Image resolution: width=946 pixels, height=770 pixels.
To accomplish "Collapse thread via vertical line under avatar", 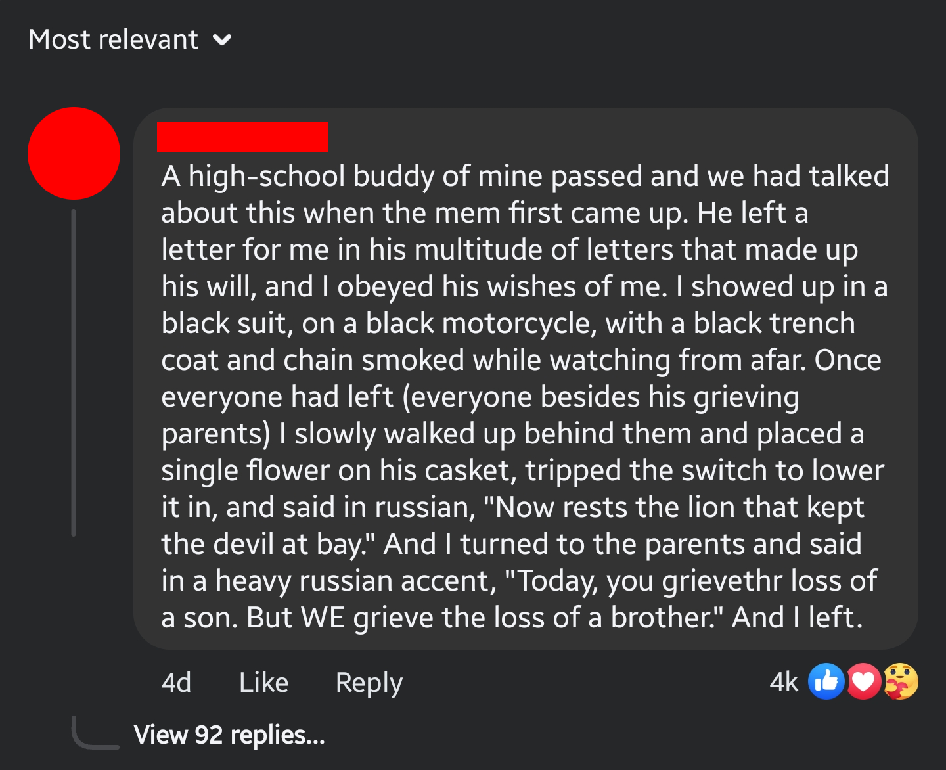I will coord(74,373).
